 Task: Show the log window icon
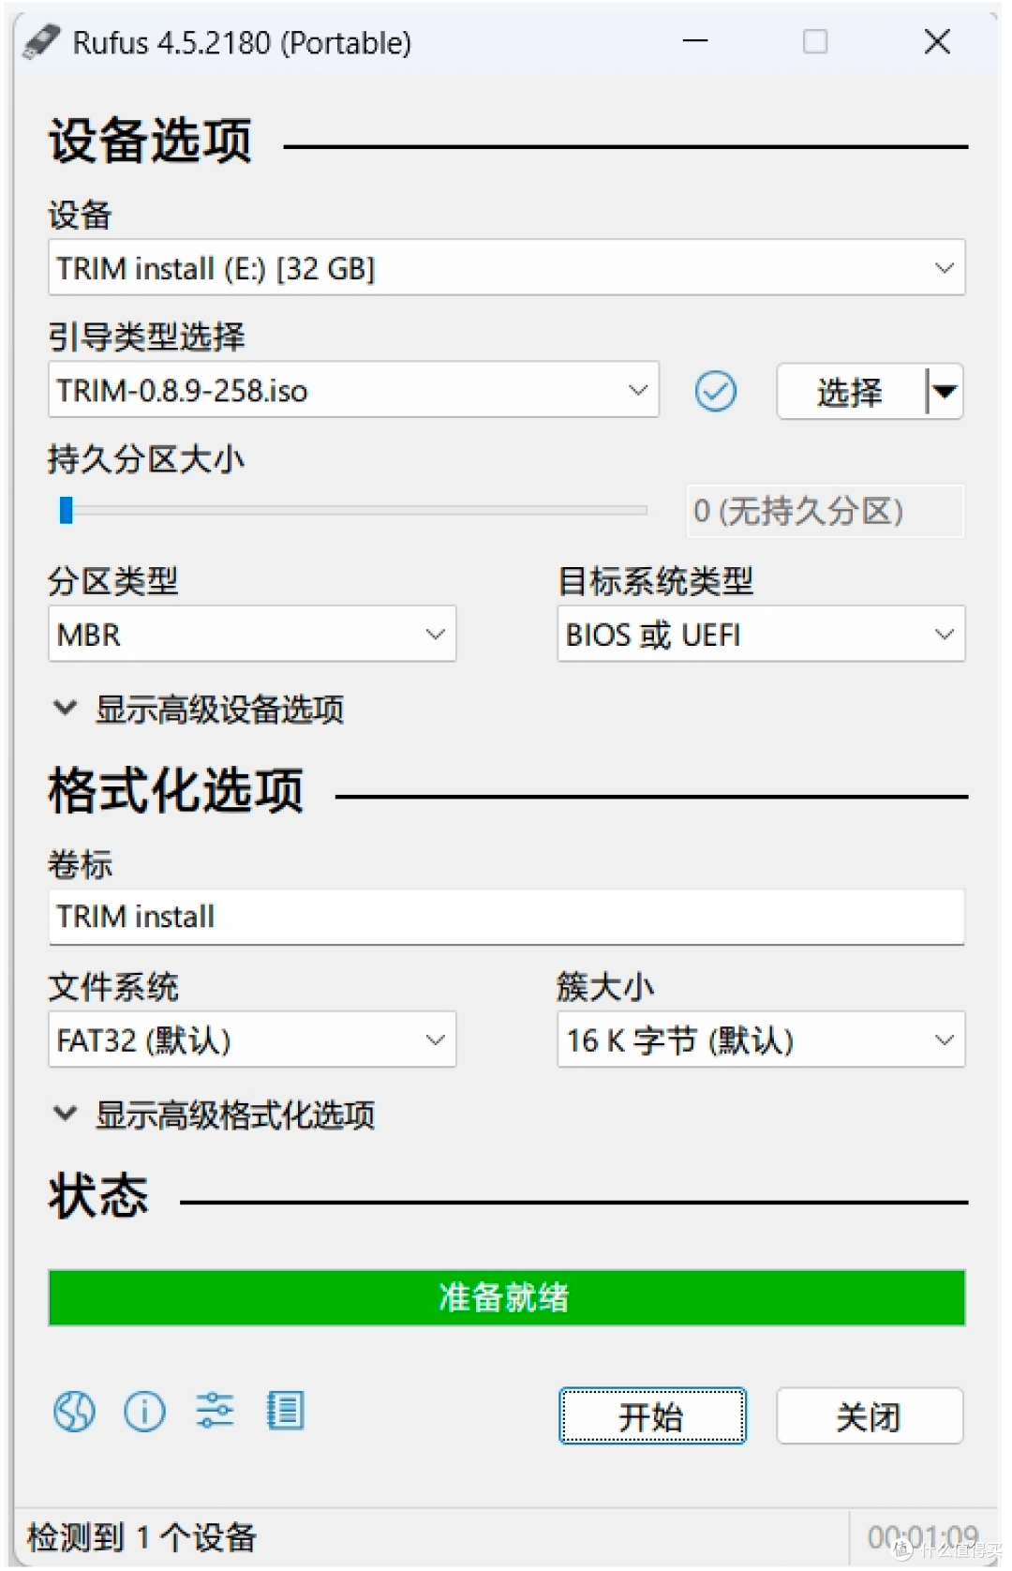pos(285,1411)
